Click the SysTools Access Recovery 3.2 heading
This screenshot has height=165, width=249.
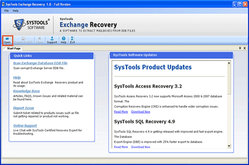pos(148,86)
